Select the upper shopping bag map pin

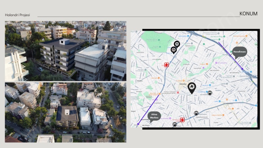point(177,44)
